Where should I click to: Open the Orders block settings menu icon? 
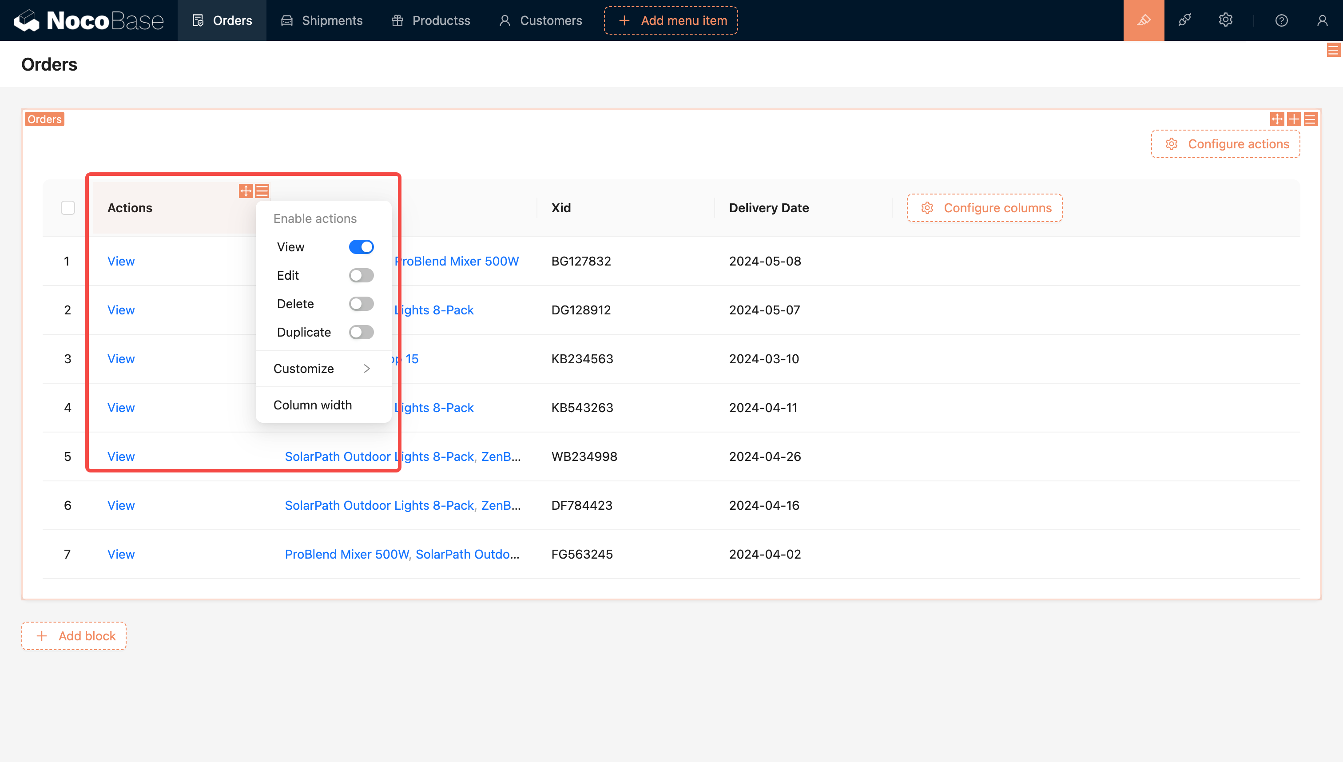click(1311, 119)
